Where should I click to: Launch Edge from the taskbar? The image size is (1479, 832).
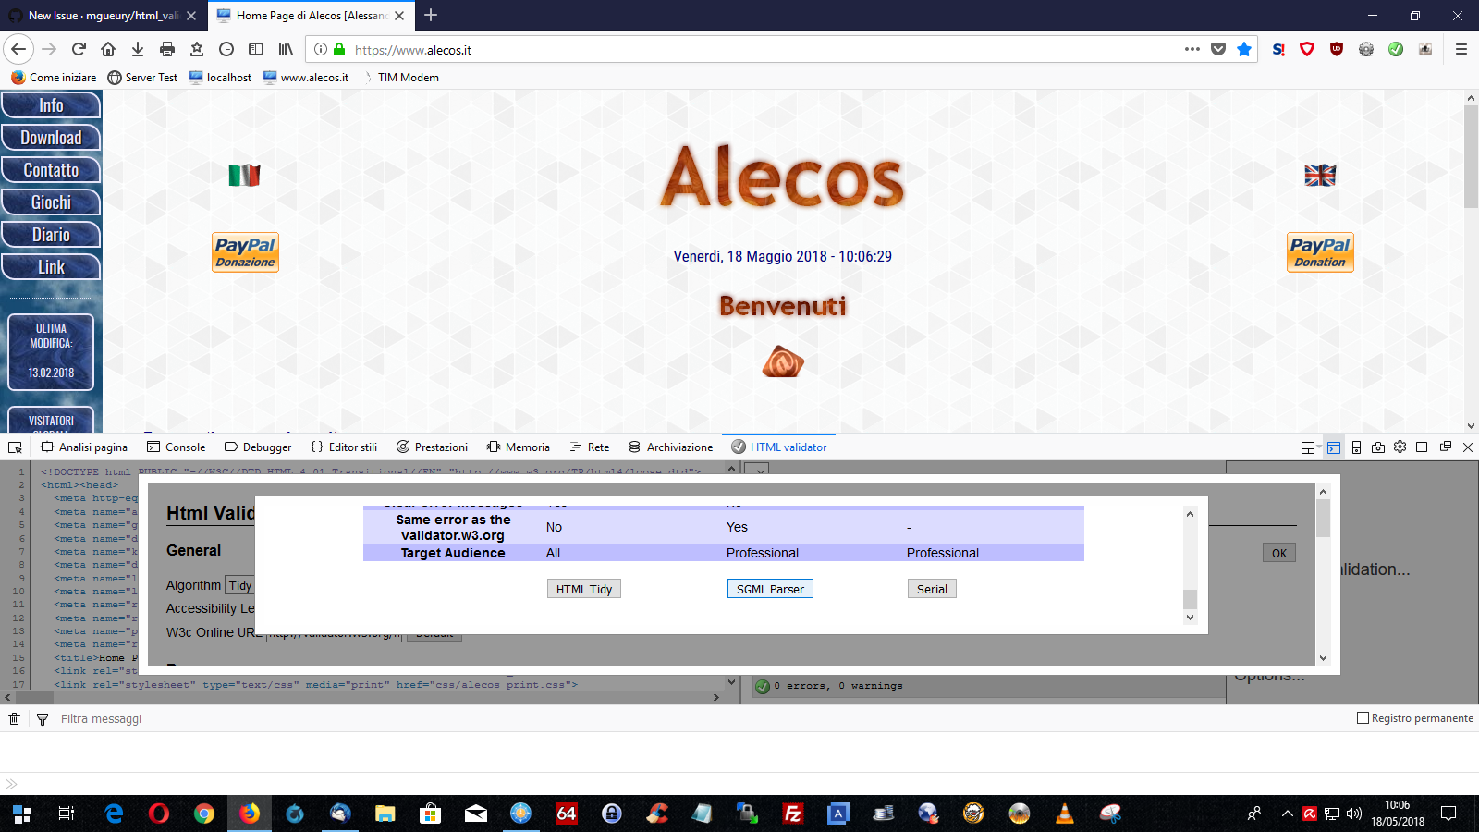[x=114, y=814]
